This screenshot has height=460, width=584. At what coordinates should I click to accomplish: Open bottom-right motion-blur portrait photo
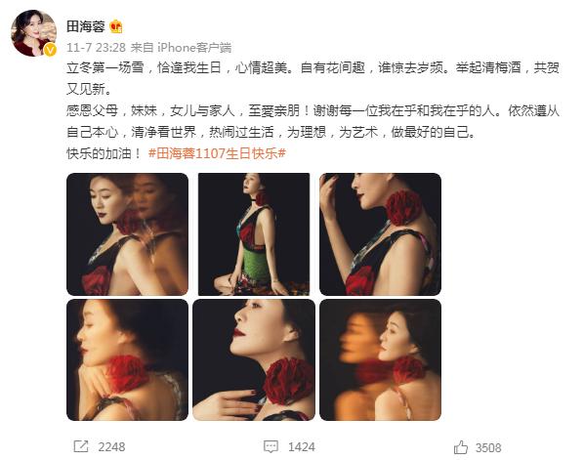(380, 359)
